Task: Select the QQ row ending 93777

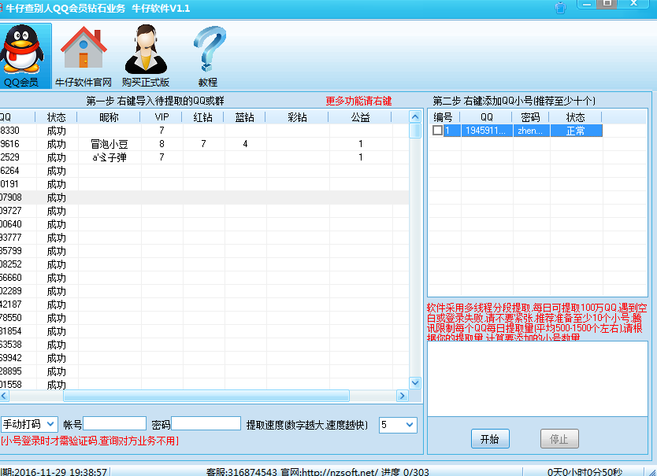Action: (205, 238)
